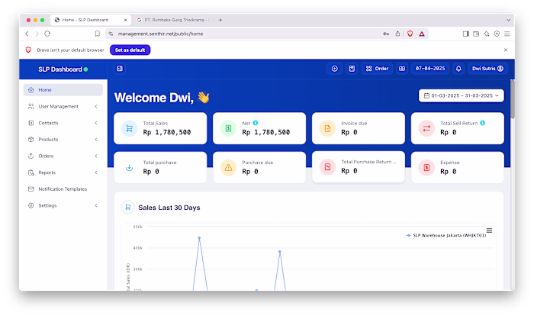Click the Total Purchase Return icon
The width and height of the screenshot is (534, 316).
click(x=327, y=167)
